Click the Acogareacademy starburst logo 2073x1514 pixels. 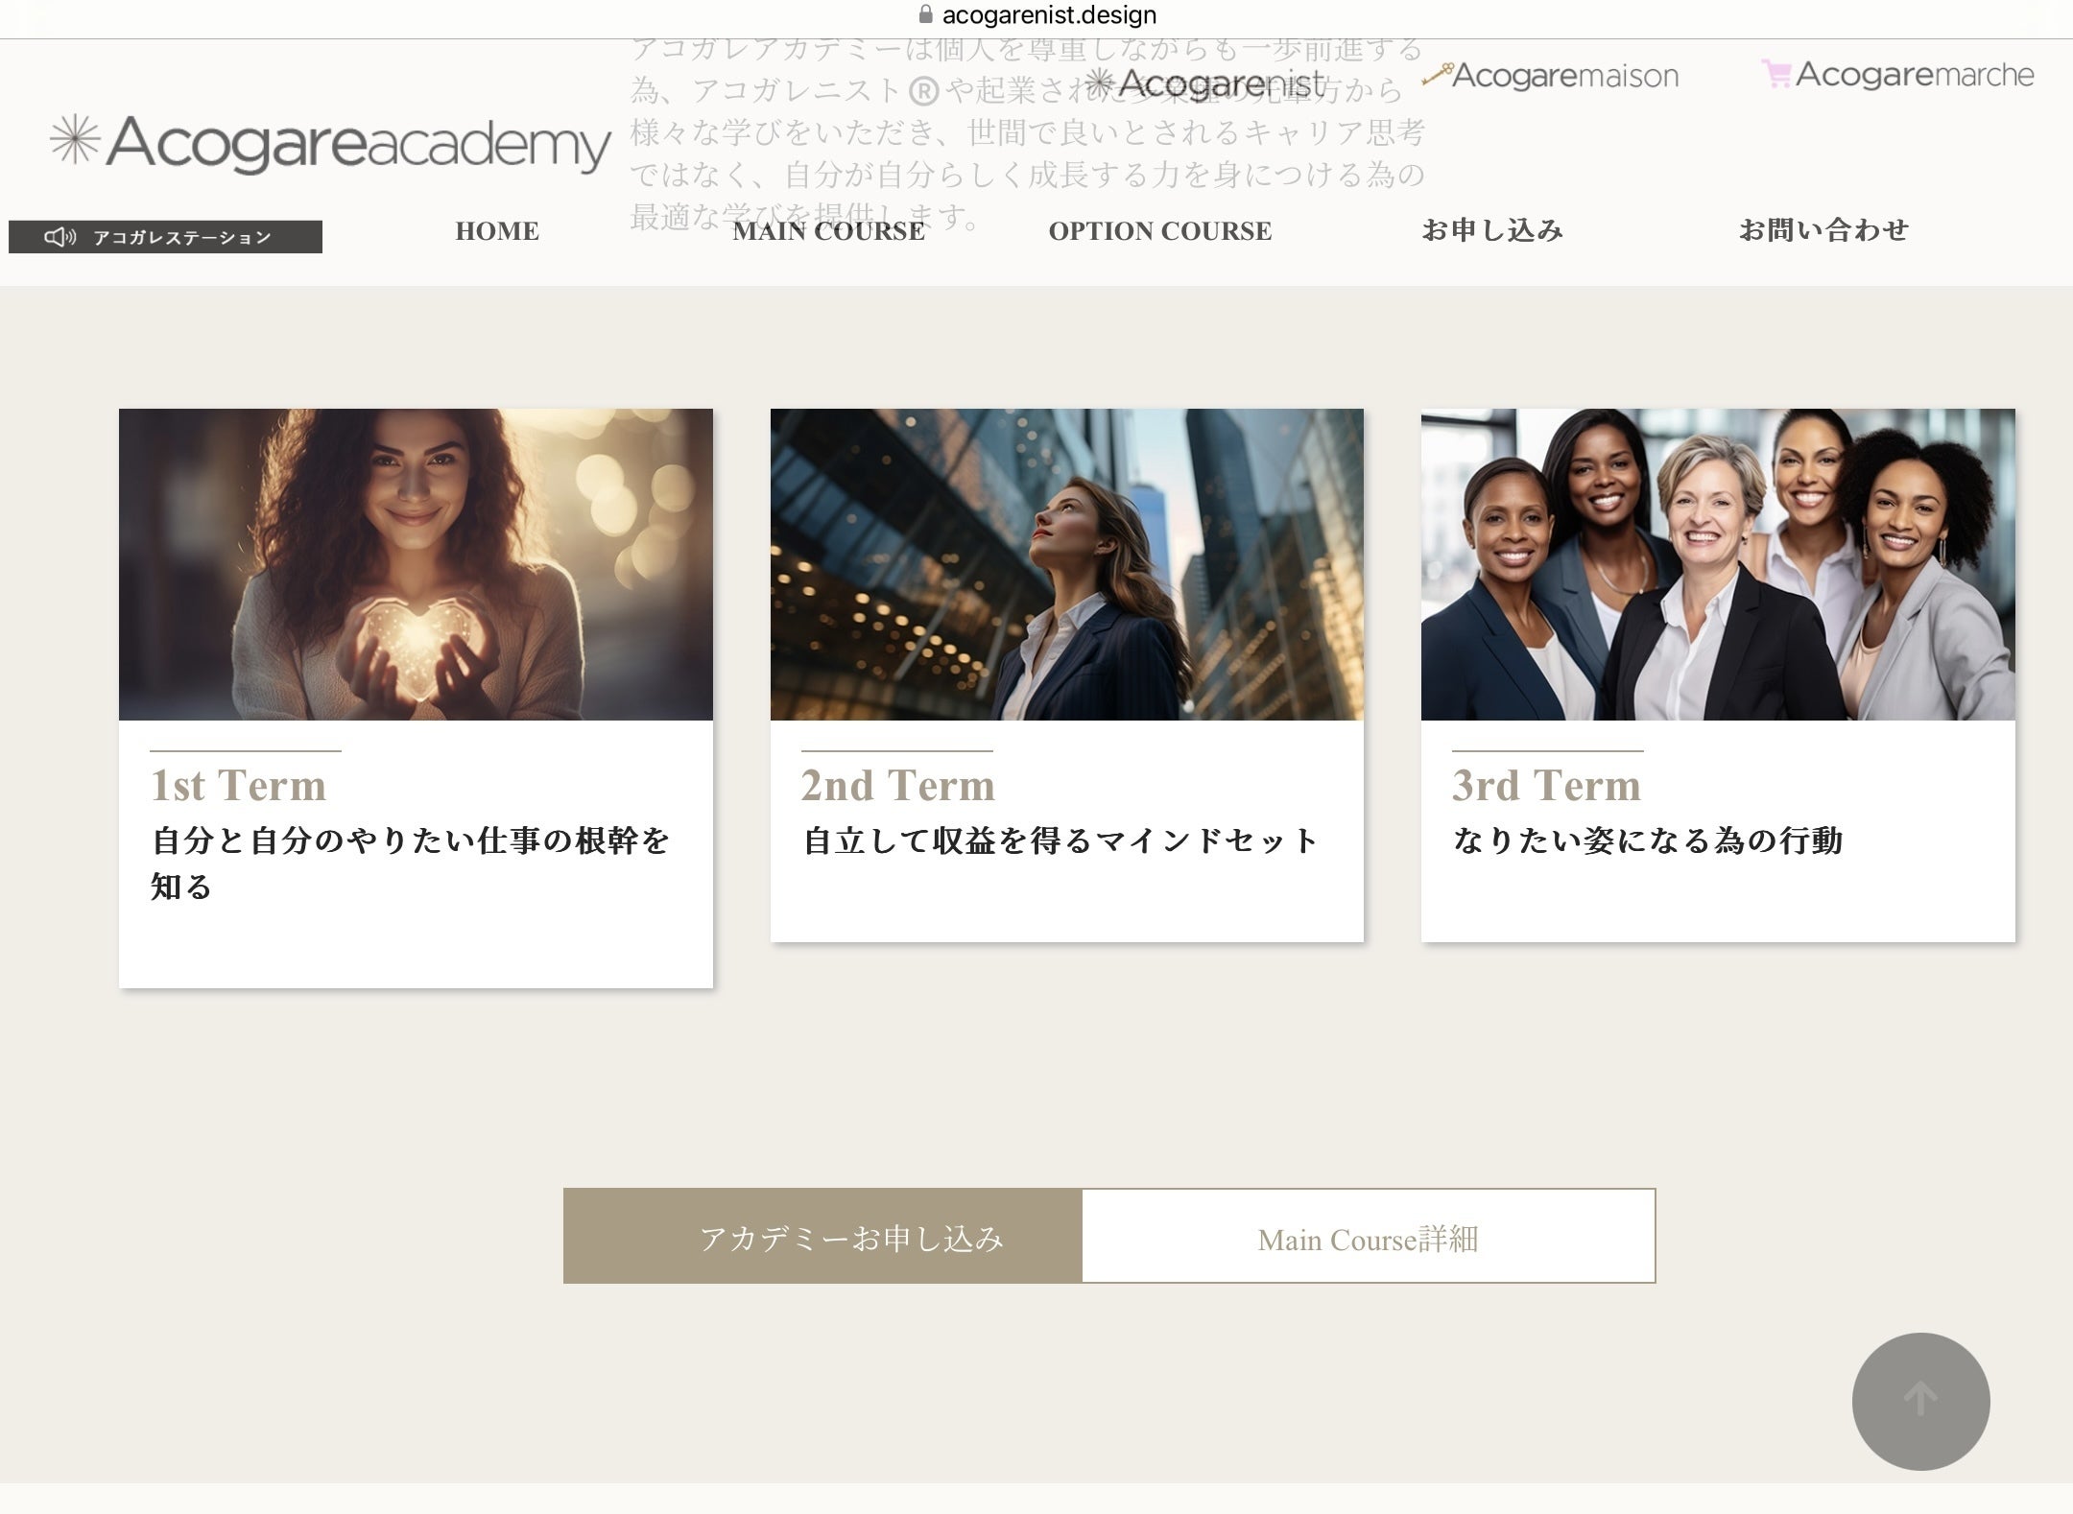(75, 140)
